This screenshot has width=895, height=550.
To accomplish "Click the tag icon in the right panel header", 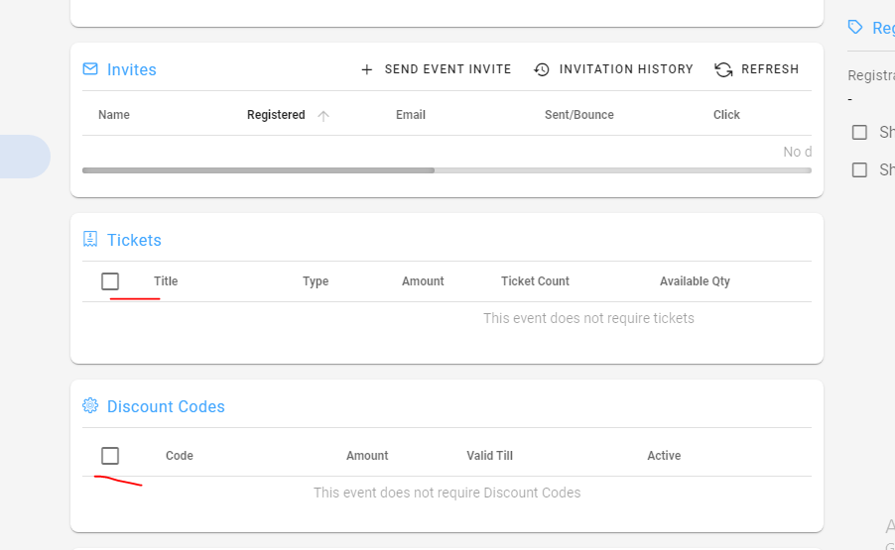I will click(x=855, y=28).
